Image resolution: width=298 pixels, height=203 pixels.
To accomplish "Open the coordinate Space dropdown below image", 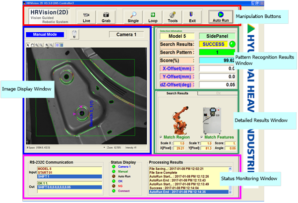I will 104,147.
